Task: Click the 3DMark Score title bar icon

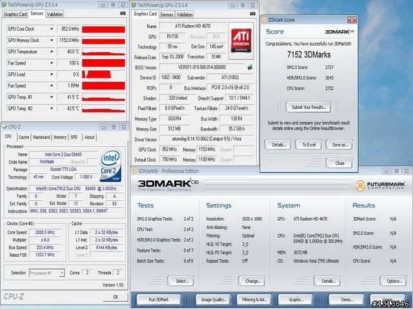Action: click(264, 20)
